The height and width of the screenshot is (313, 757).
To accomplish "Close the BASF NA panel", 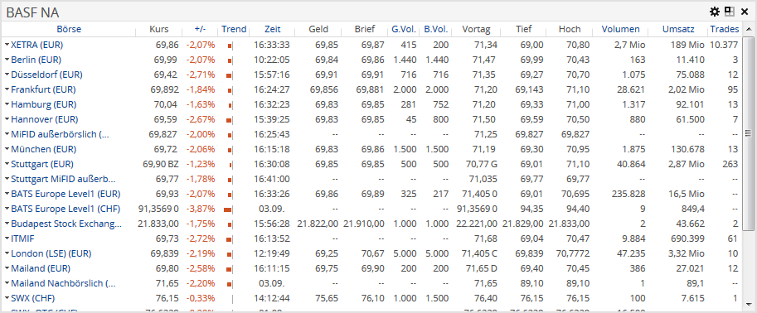I will coord(744,12).
